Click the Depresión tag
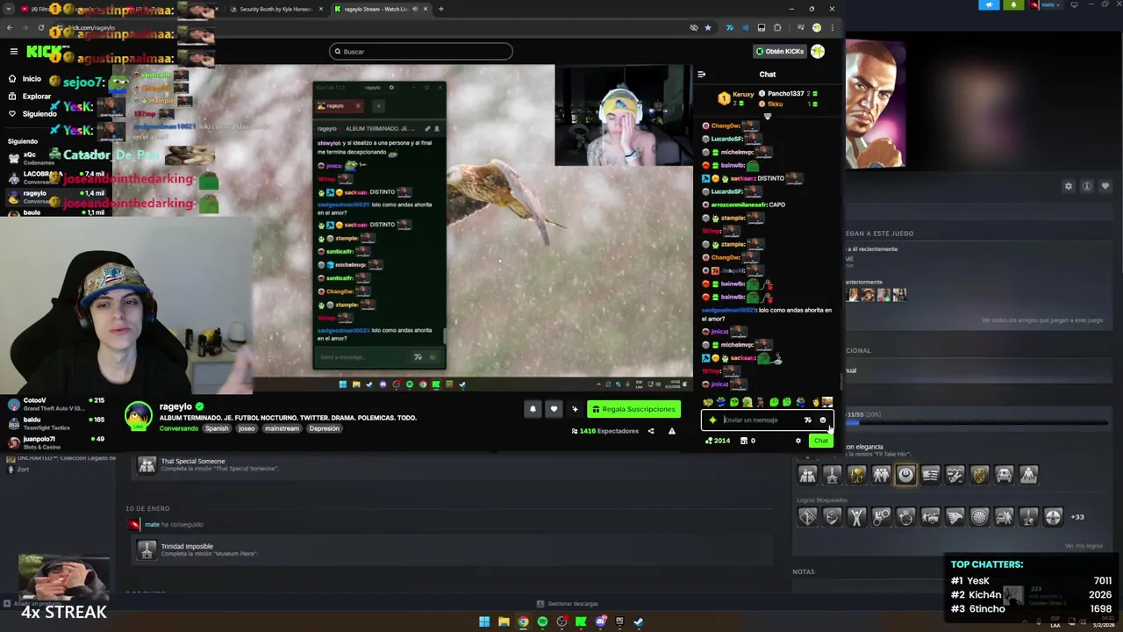The width and height of the screenshot is (1123, 632). (x=324, y=428)
